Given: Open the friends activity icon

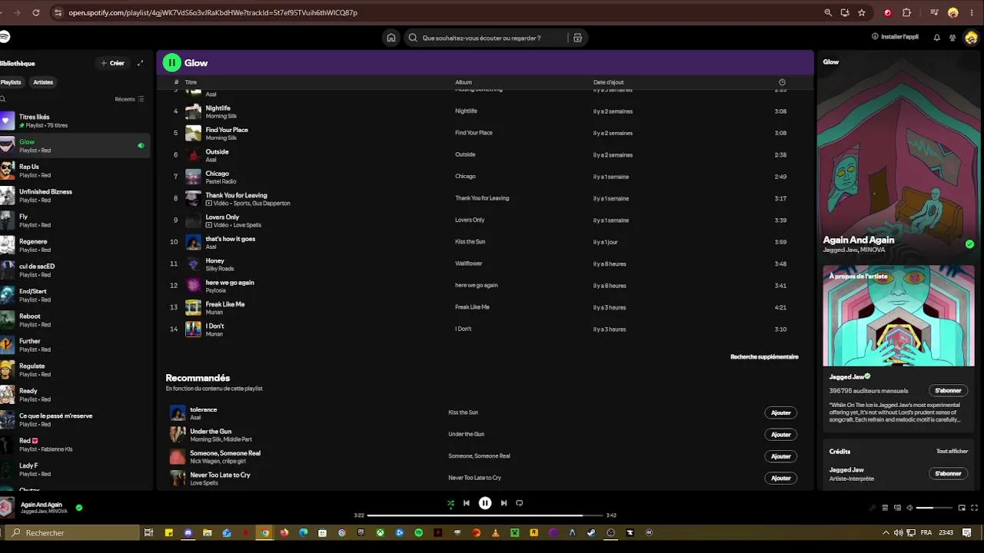Looking at the screenshot, I should click(952, 38).
